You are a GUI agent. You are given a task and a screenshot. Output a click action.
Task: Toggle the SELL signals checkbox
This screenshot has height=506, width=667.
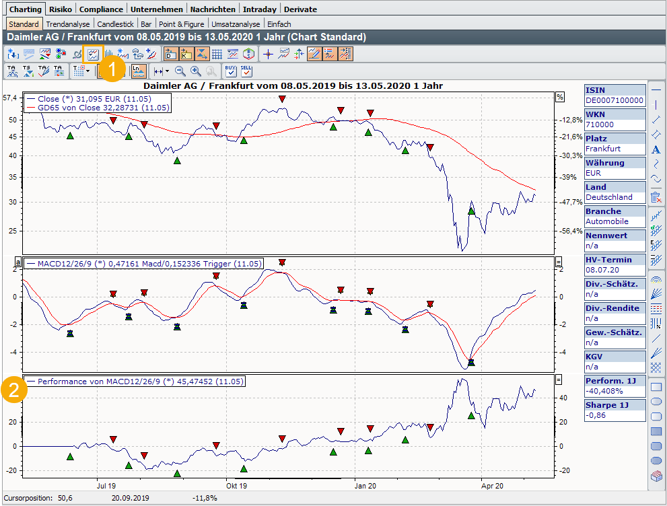[246, 71]
